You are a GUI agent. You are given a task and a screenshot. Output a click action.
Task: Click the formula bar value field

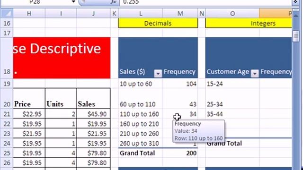[x=206, y=2]
